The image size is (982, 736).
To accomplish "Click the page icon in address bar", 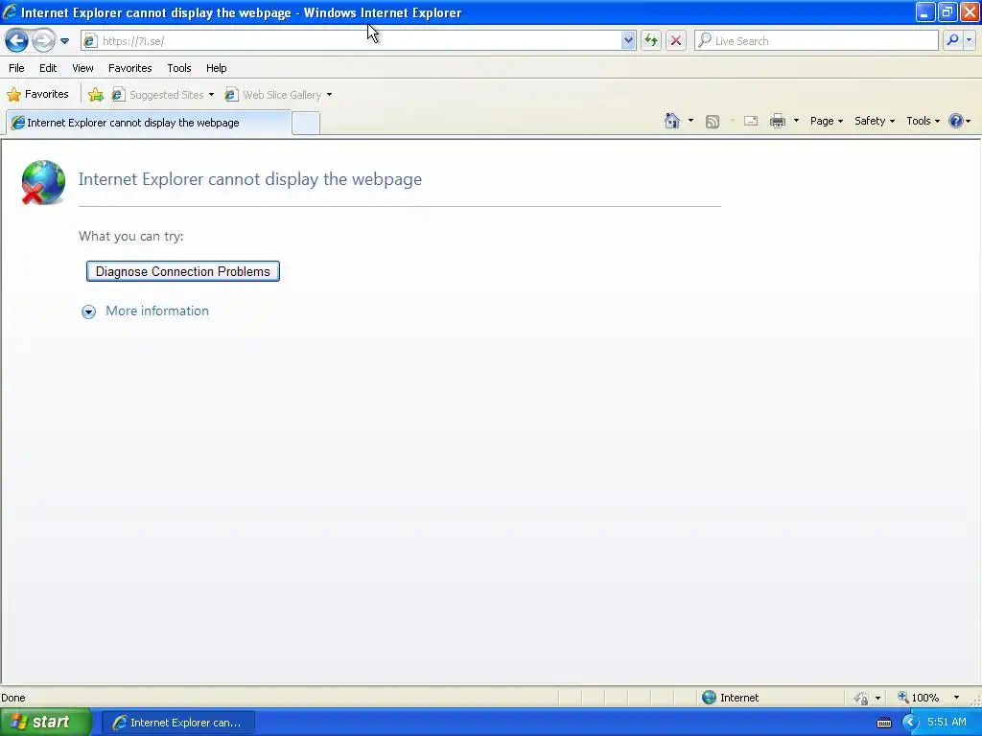I will [91, 40].
